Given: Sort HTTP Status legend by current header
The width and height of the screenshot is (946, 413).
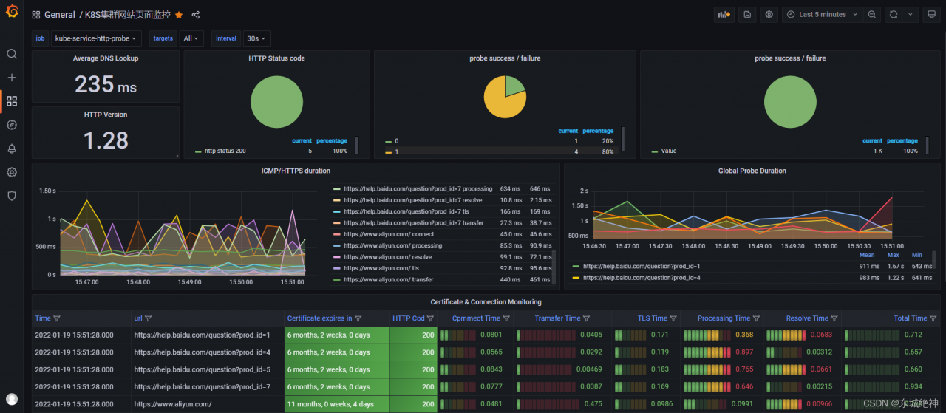Looking at the screenshot, I should 302,140.
